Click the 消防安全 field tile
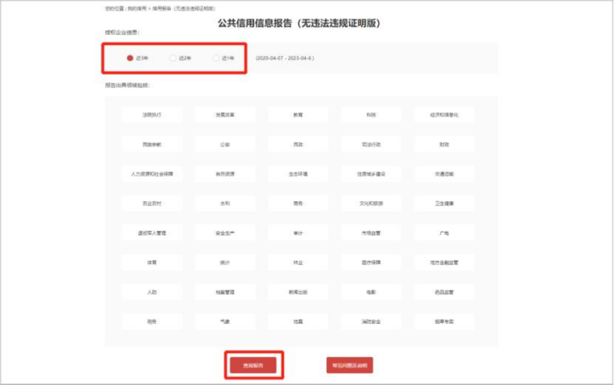This screenshot has width=614, height=385. point(371,321)
